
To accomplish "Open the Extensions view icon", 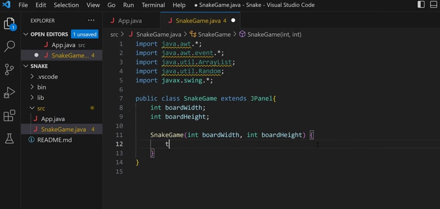I will click(x=9, y=116).
